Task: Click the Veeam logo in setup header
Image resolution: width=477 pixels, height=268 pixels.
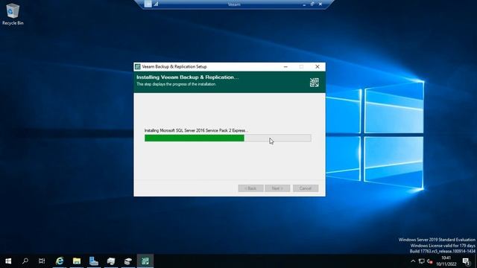Action: (x=315, y=83)
